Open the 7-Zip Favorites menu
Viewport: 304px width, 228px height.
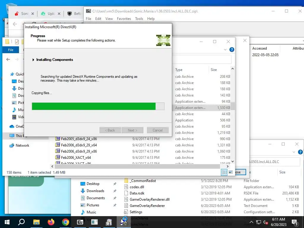tap(124, 19)
